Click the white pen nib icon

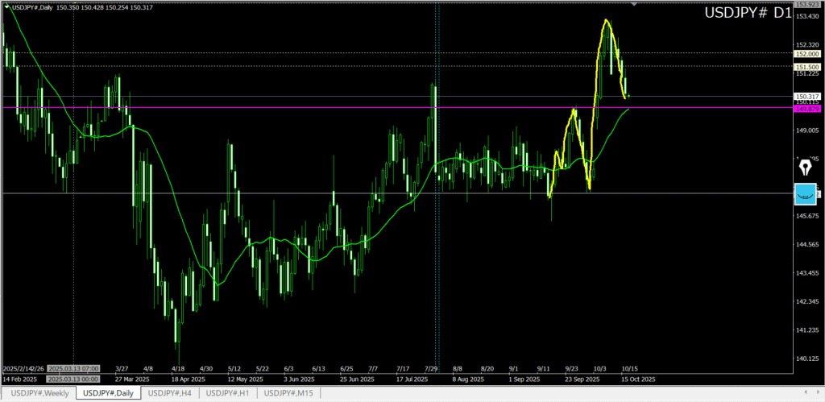806,168
